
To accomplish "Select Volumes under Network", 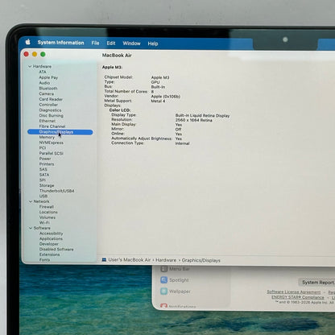I will (x=48, y=217).
